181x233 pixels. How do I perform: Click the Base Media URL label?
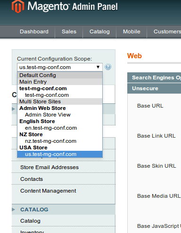point(159,196)
